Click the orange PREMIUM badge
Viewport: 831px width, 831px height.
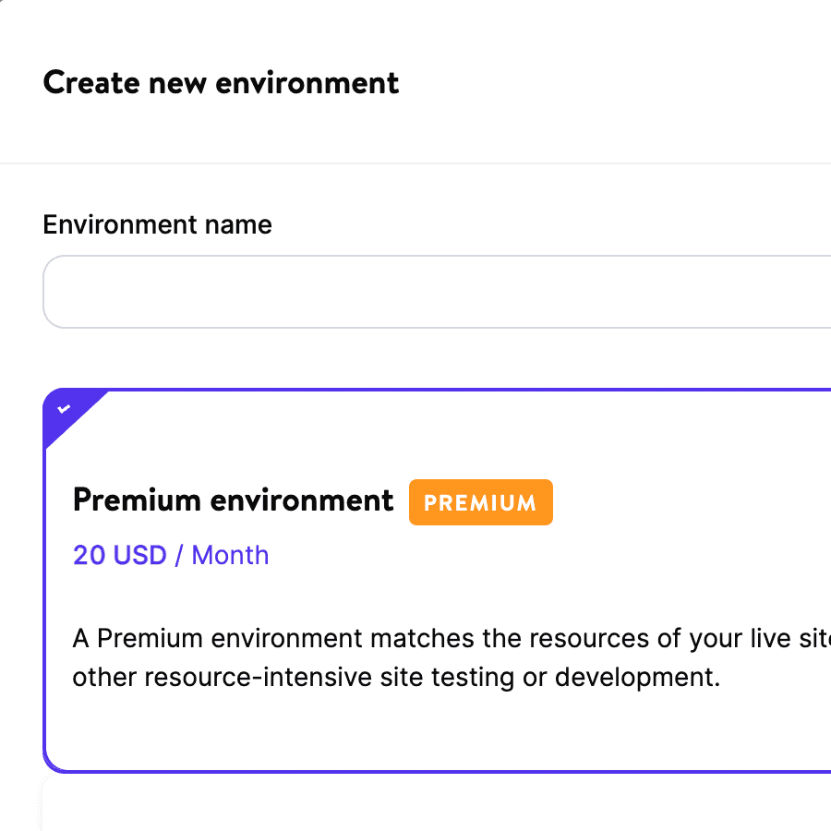tap(480, 502)
